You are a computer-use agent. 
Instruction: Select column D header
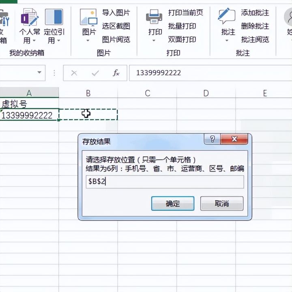[206, 93]
